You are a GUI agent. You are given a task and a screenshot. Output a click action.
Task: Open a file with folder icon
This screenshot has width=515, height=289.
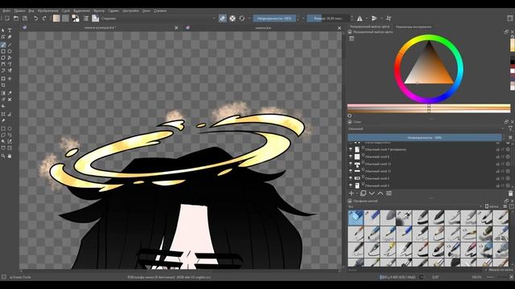point(16,18)
